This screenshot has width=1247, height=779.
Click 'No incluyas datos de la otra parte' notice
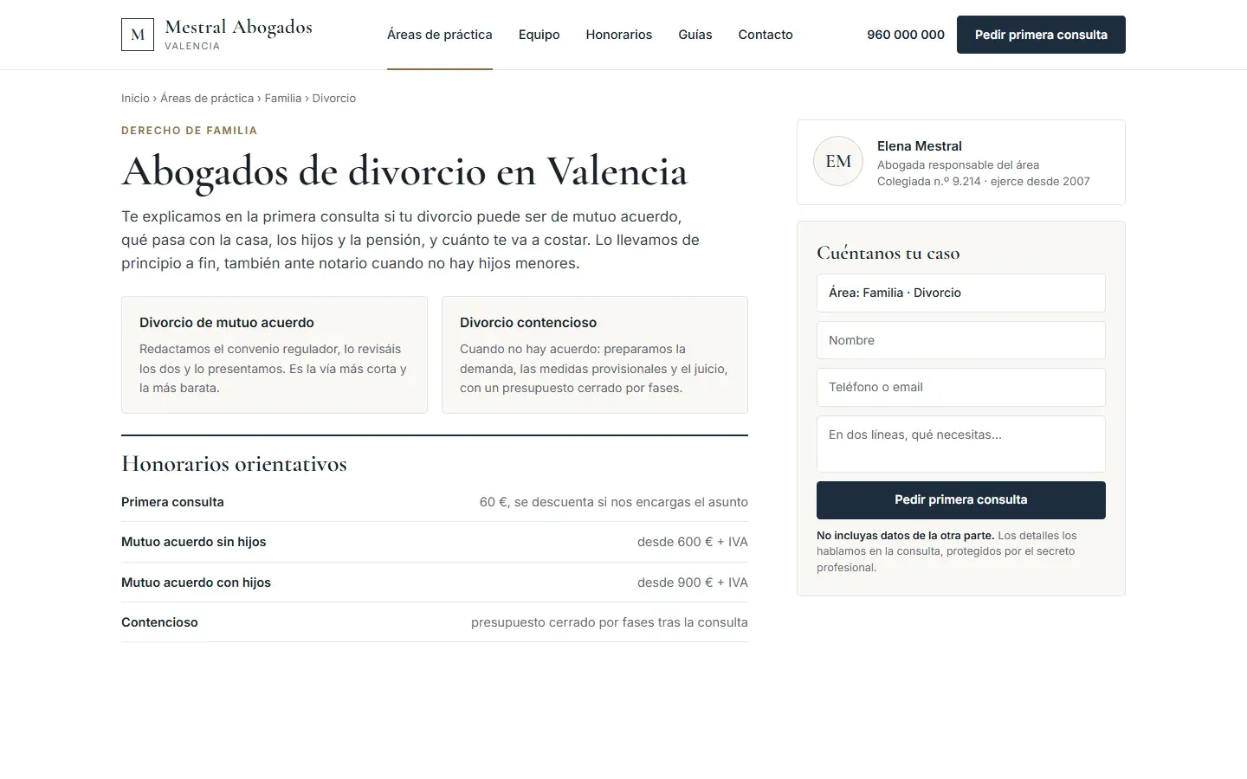(906, 536)
